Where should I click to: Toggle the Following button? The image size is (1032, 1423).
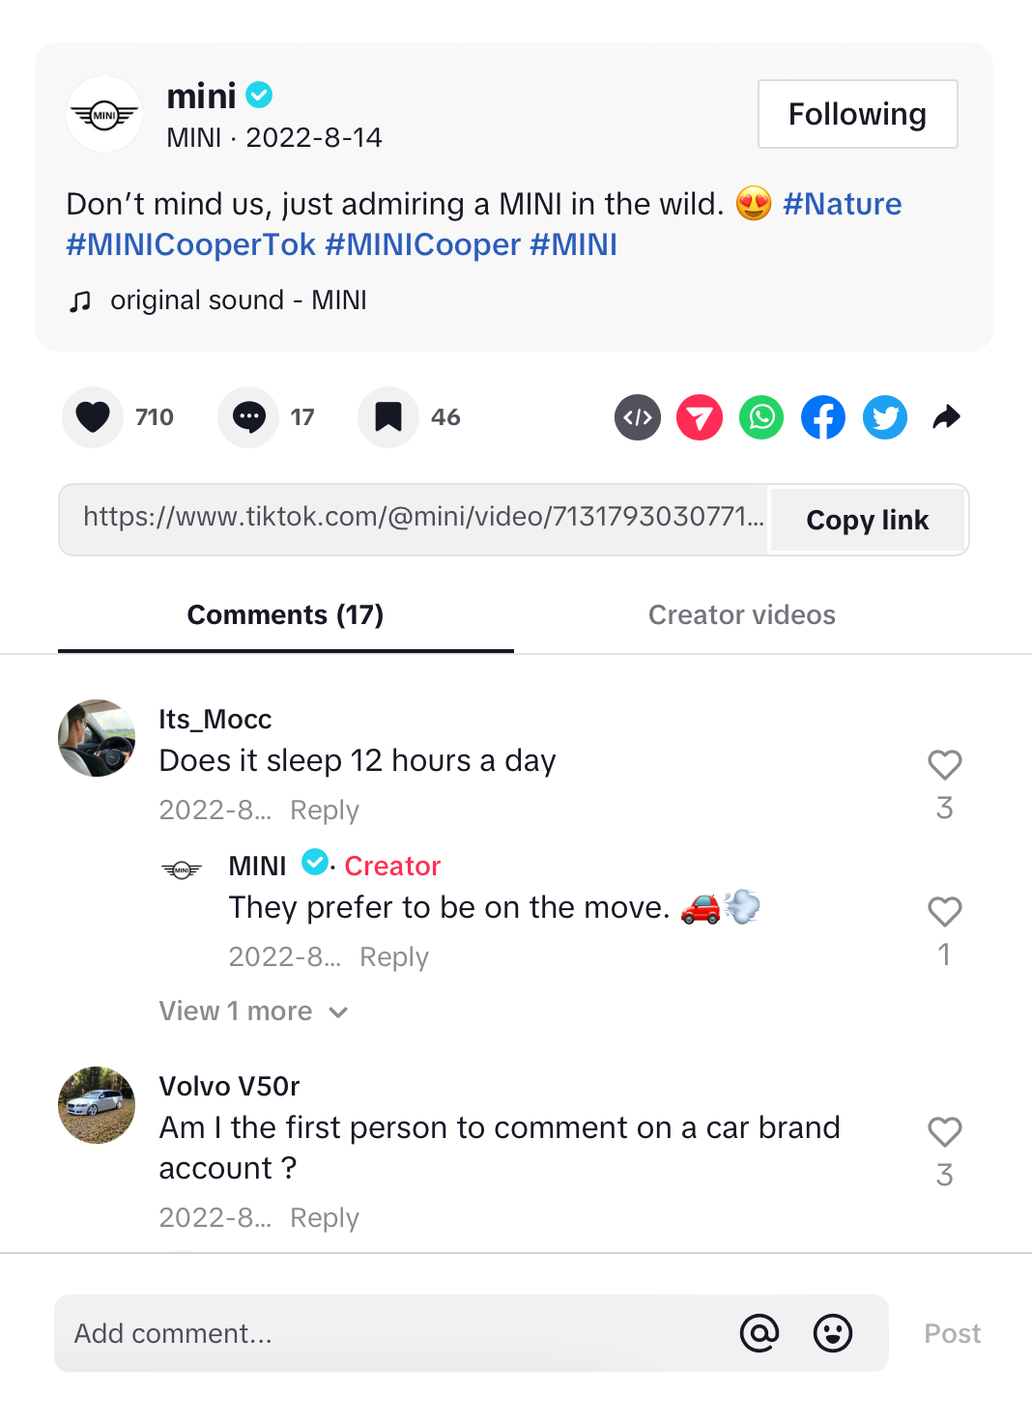coord(857,114)
